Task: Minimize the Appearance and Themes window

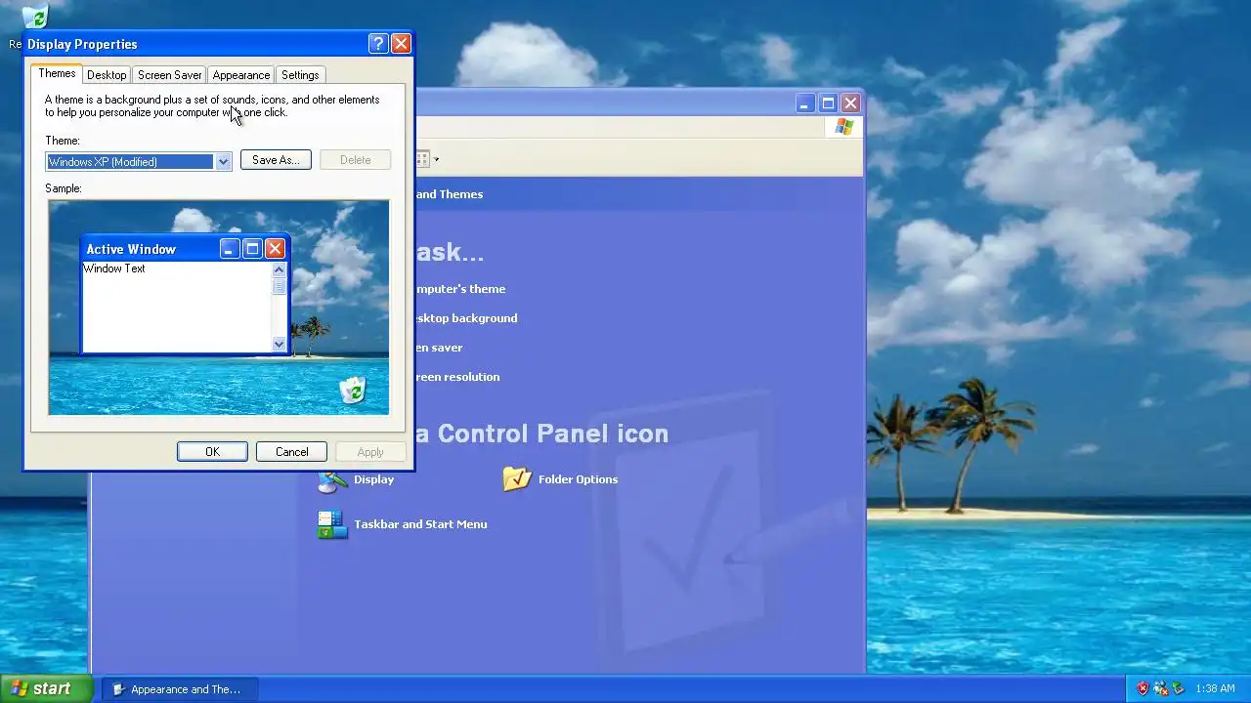Action: point(804,103)
